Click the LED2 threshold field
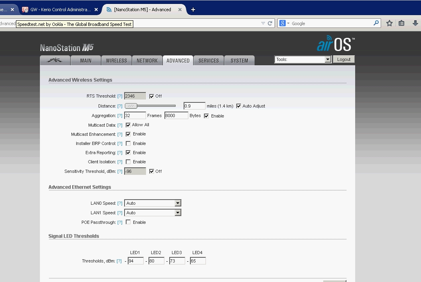 (156, 261)
